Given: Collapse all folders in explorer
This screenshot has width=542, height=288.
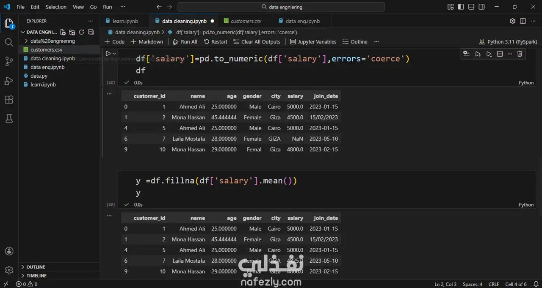Looking at the screenshot, I should [x=91, y=32].
